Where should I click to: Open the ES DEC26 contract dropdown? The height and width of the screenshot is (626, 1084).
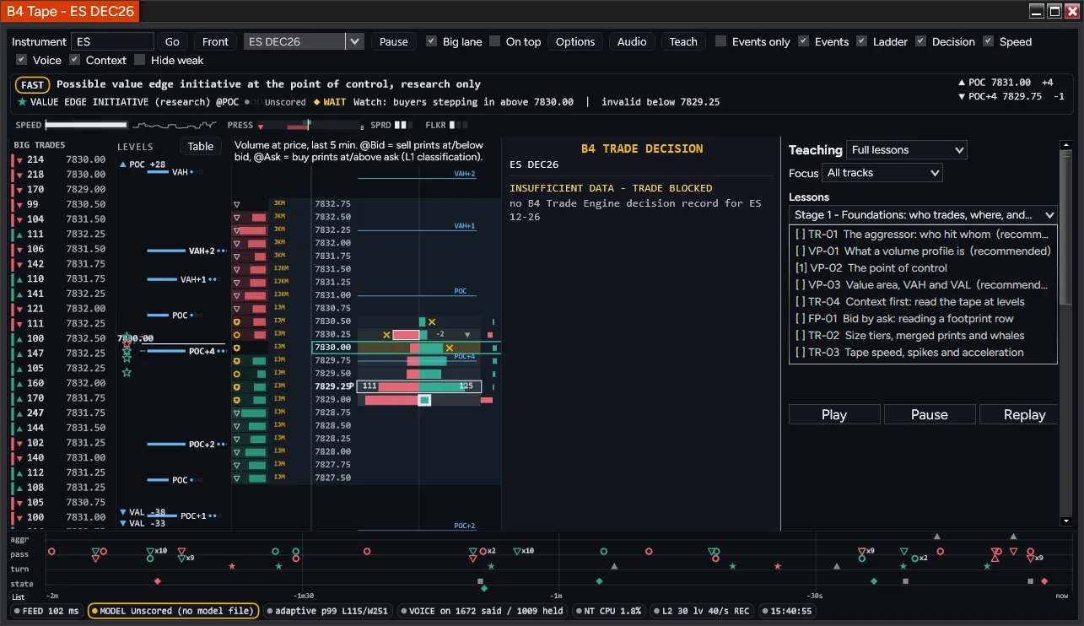point(304,41)
